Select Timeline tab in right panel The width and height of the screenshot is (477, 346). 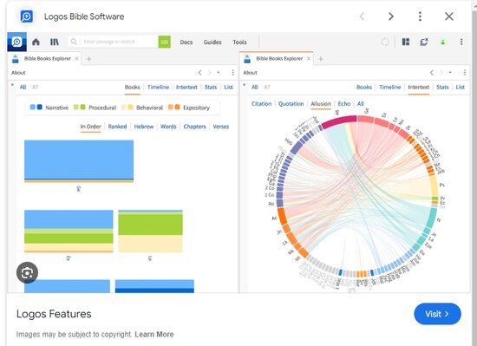390,87
